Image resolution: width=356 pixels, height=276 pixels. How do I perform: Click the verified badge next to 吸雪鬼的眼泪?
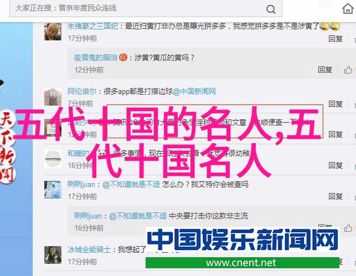(123, 57)
